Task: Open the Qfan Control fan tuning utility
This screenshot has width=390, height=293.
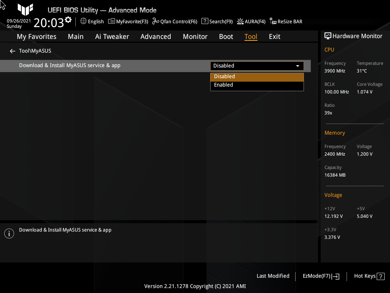Action: [175, 21]
